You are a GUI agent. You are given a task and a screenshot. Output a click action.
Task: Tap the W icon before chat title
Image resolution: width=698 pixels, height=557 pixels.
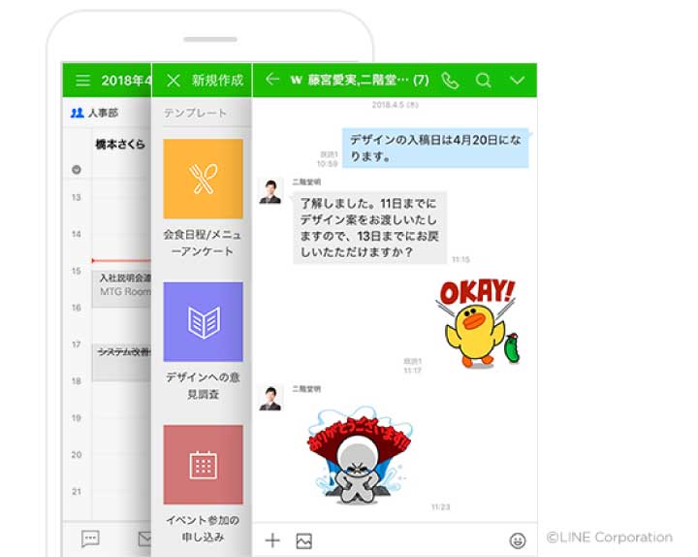[296, 81]
